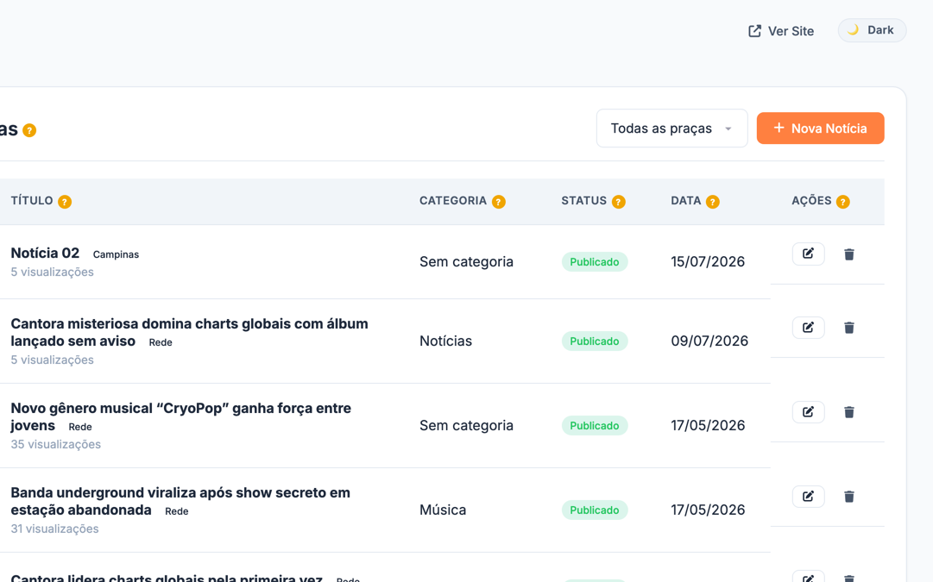Image resolution: width=933 pixels, height=582 pixels.
Task: Edit the Cantora misteriosa news entry
Action: coord(808,328)
